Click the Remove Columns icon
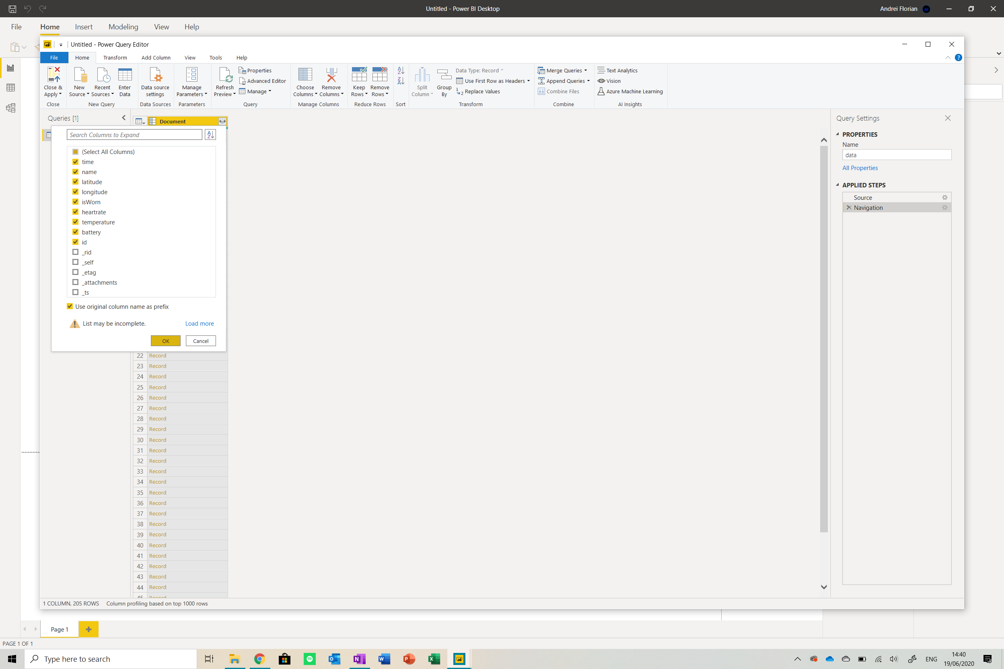Screen dimensions: 1004x669 tap(331, 76)
